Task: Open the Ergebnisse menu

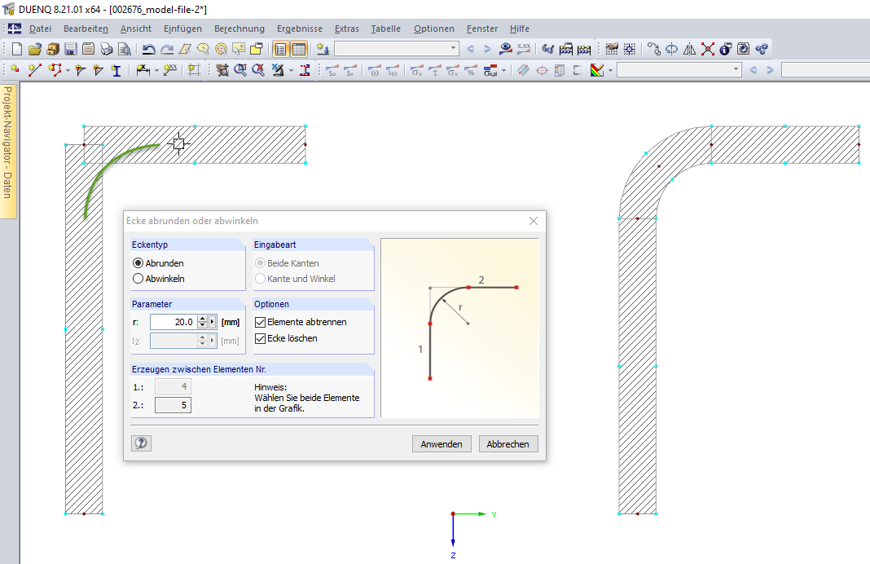Action: [x=300, y=29]
